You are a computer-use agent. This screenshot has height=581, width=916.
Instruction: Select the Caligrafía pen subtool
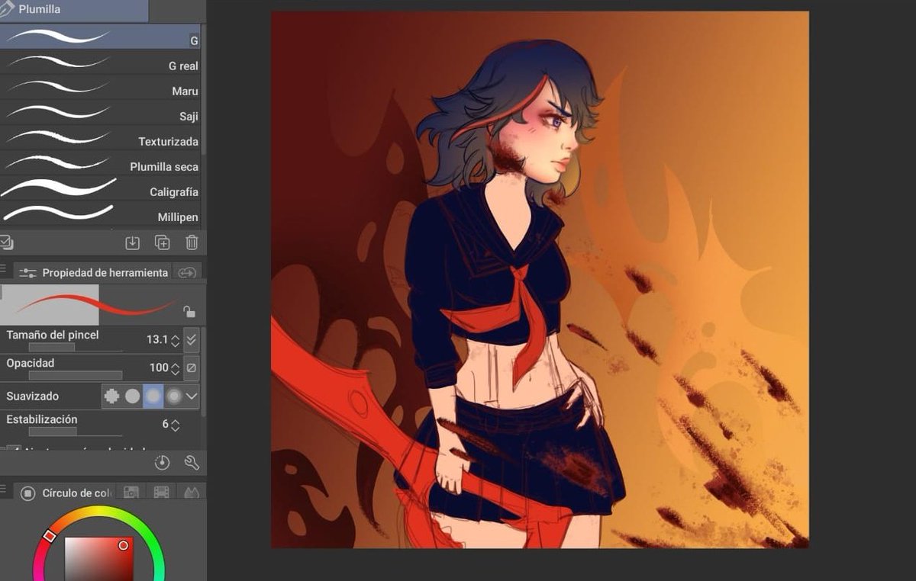100,188
